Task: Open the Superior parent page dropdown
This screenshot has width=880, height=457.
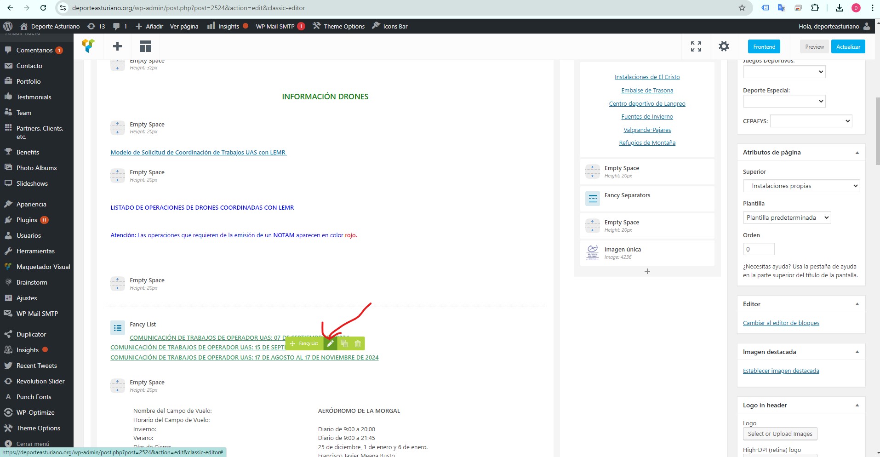Action: [x=801, y=186]
